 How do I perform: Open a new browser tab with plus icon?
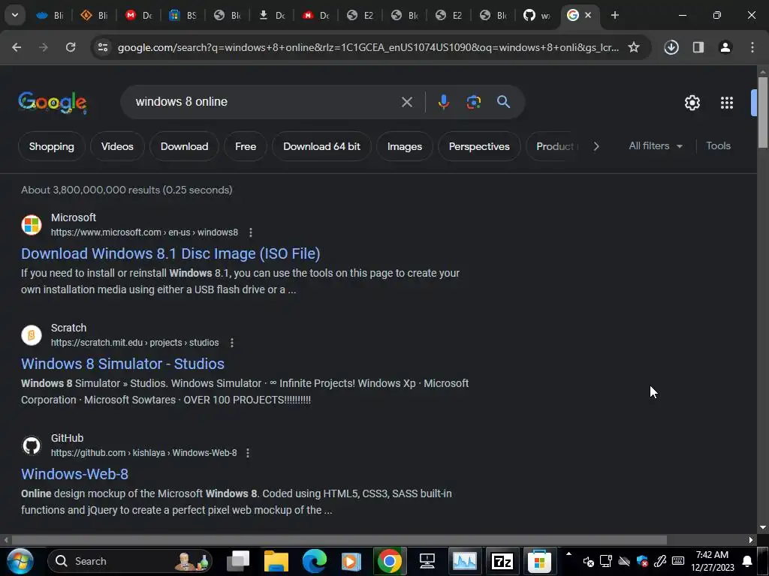(x=614, y=15)
